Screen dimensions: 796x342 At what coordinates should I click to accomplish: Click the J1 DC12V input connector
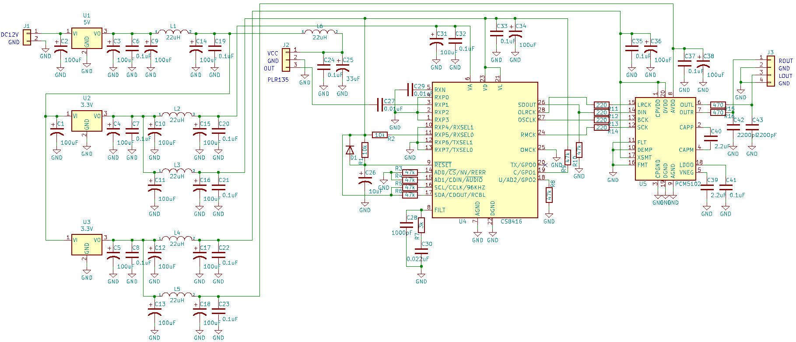point(27,37)
